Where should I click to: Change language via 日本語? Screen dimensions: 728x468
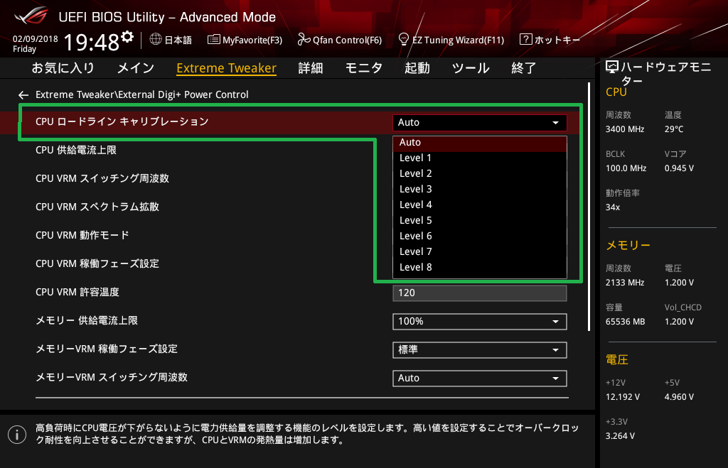coord(178,40)
